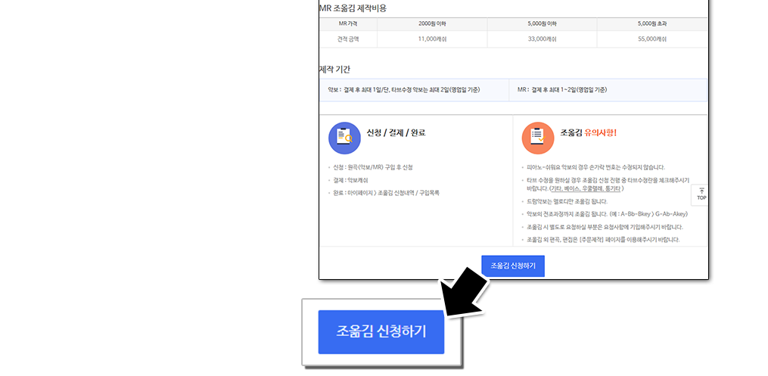Click the '제작 기간' heading

(334, 70)
